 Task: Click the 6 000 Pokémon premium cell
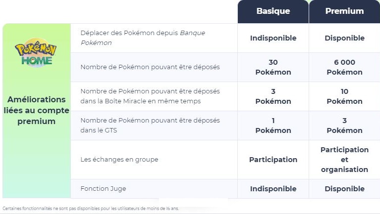point(344,67)
